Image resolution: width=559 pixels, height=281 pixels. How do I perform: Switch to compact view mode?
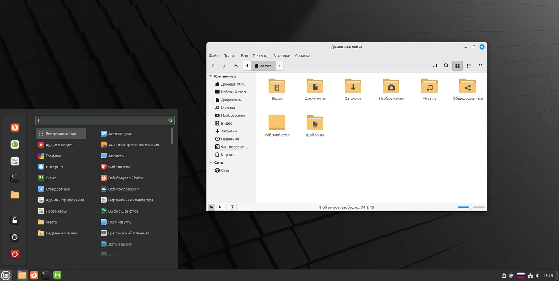(480, 66)
